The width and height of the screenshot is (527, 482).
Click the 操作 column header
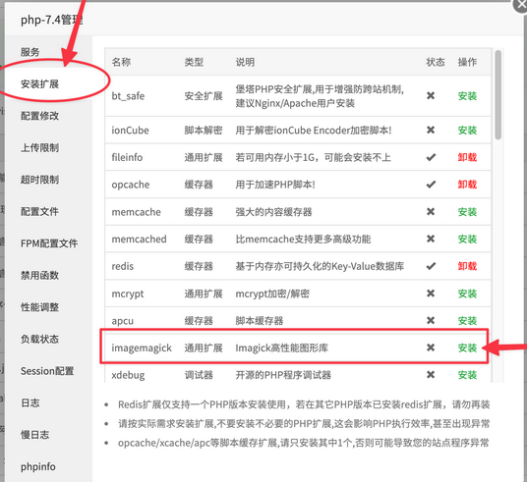[467, 62]
